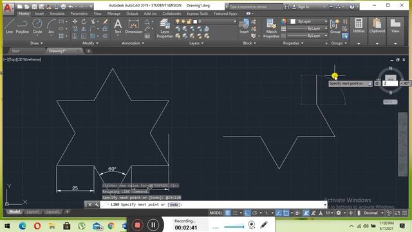The width and height of the screenshot is (412, 232).
Task: Expand the Properties panel dropdown
Action: pyautogui.click(x=294, y=43)
